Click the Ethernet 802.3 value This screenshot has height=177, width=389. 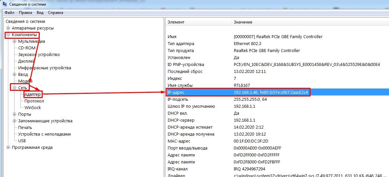tap(248, 43)
